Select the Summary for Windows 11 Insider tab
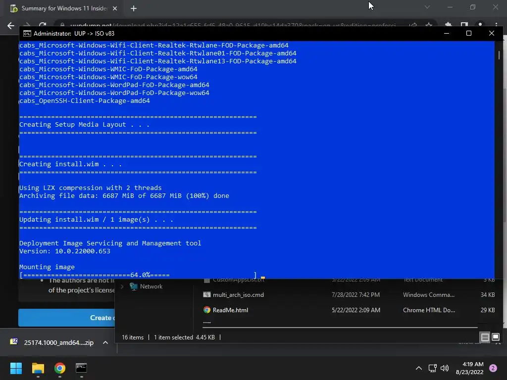Screen dimensions: 507x380 (64, 8)
